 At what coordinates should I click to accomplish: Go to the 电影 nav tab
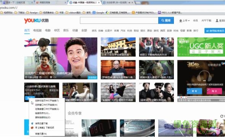[x=48, y=31]
